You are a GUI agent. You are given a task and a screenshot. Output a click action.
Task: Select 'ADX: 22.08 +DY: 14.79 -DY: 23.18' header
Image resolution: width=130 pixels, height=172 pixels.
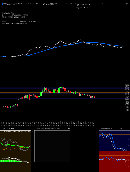point(17,132)
